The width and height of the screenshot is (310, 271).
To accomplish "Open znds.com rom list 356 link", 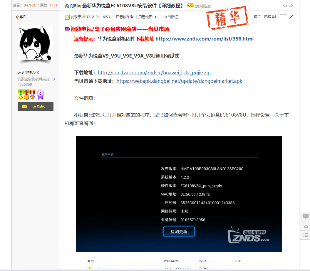I will pyautogui.click(x=205, y=39).
